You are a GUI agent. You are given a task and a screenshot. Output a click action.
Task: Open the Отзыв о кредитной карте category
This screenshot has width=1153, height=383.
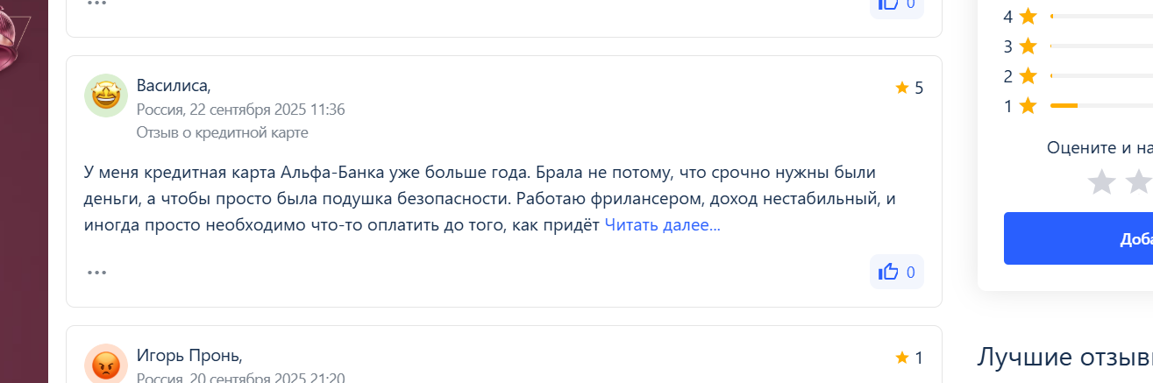tap(223, 132)
